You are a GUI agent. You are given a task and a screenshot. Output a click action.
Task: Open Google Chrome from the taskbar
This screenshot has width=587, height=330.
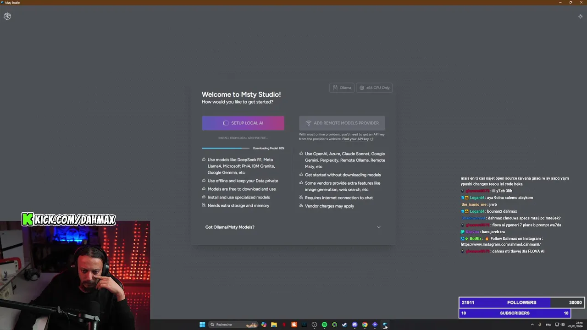pos(365,324)
